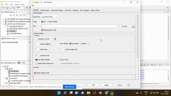
Task: Click the Save All icon in KNIME toolbar
Action: (x=13, y=8)
